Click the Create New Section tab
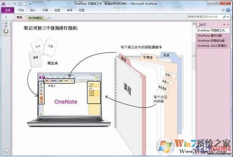 [48, 18]
